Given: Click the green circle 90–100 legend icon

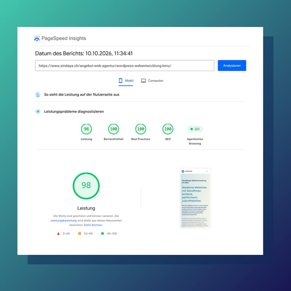Looking at the screenshot, I should coord(102,233).
